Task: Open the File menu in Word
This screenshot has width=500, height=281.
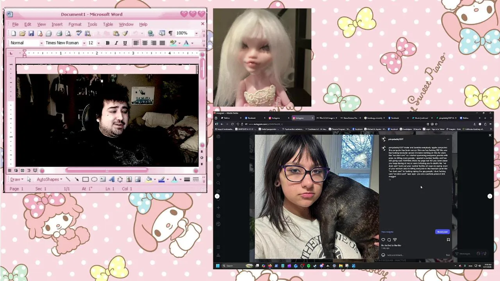Action: click(15, 24)
